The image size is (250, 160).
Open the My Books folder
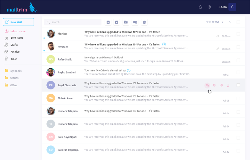coord(13,71)
